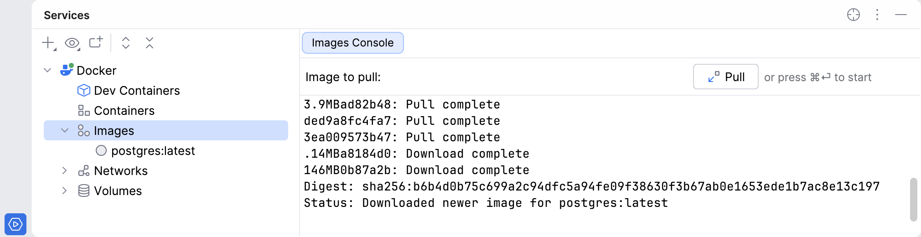Click the Navigate to Source crosshair icon
The image size is (921, 237).
coord(853,15)
